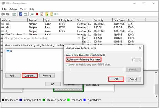Open the Action menu

click(x=13, y=9)
